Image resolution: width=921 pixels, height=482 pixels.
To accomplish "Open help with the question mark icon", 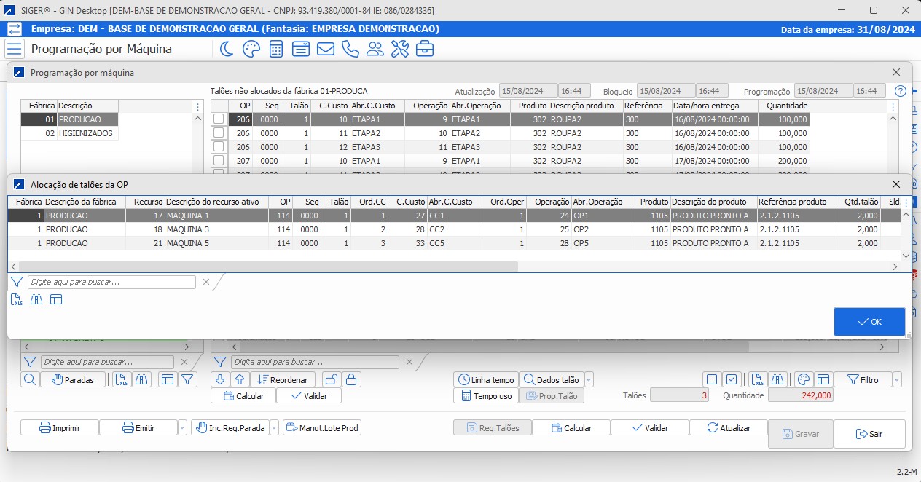I will (900, 91).
